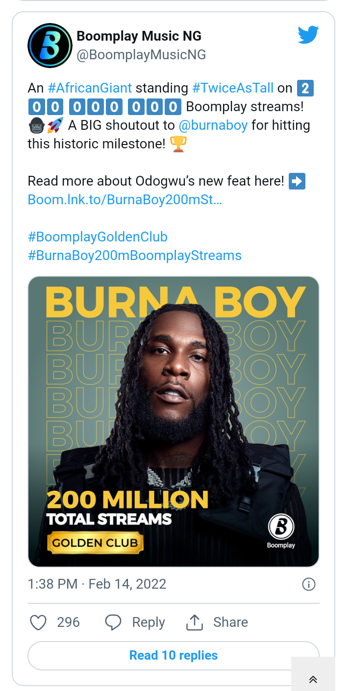
Task: Follow the Boom.lnk.to/BurnaBoy200mSt… link
Action: pos(125,200)
